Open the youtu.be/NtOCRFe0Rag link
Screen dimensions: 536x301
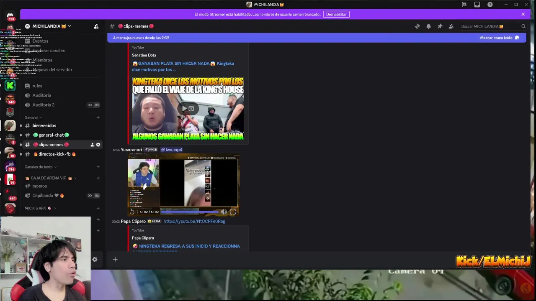pos(194,221)
